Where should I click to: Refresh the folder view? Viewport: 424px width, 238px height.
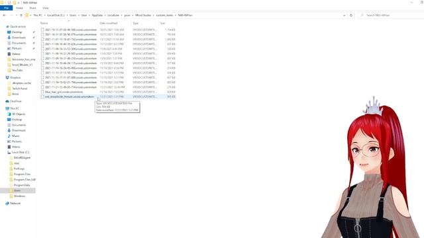(351, 15)
